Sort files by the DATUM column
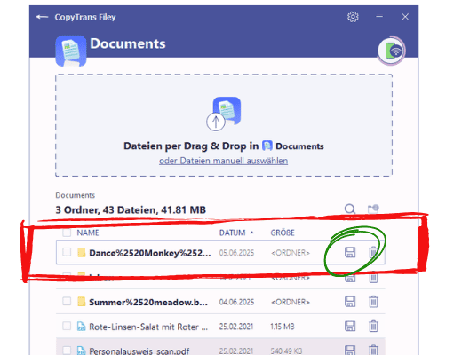Screen dimensions: 454x355 (x=236, y=233)
